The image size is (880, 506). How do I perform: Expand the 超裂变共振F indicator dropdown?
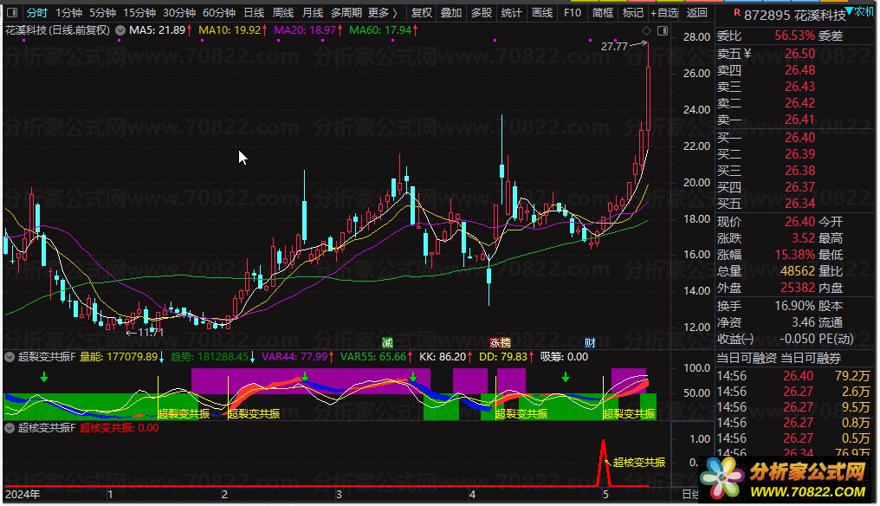(x=10, y=357)
